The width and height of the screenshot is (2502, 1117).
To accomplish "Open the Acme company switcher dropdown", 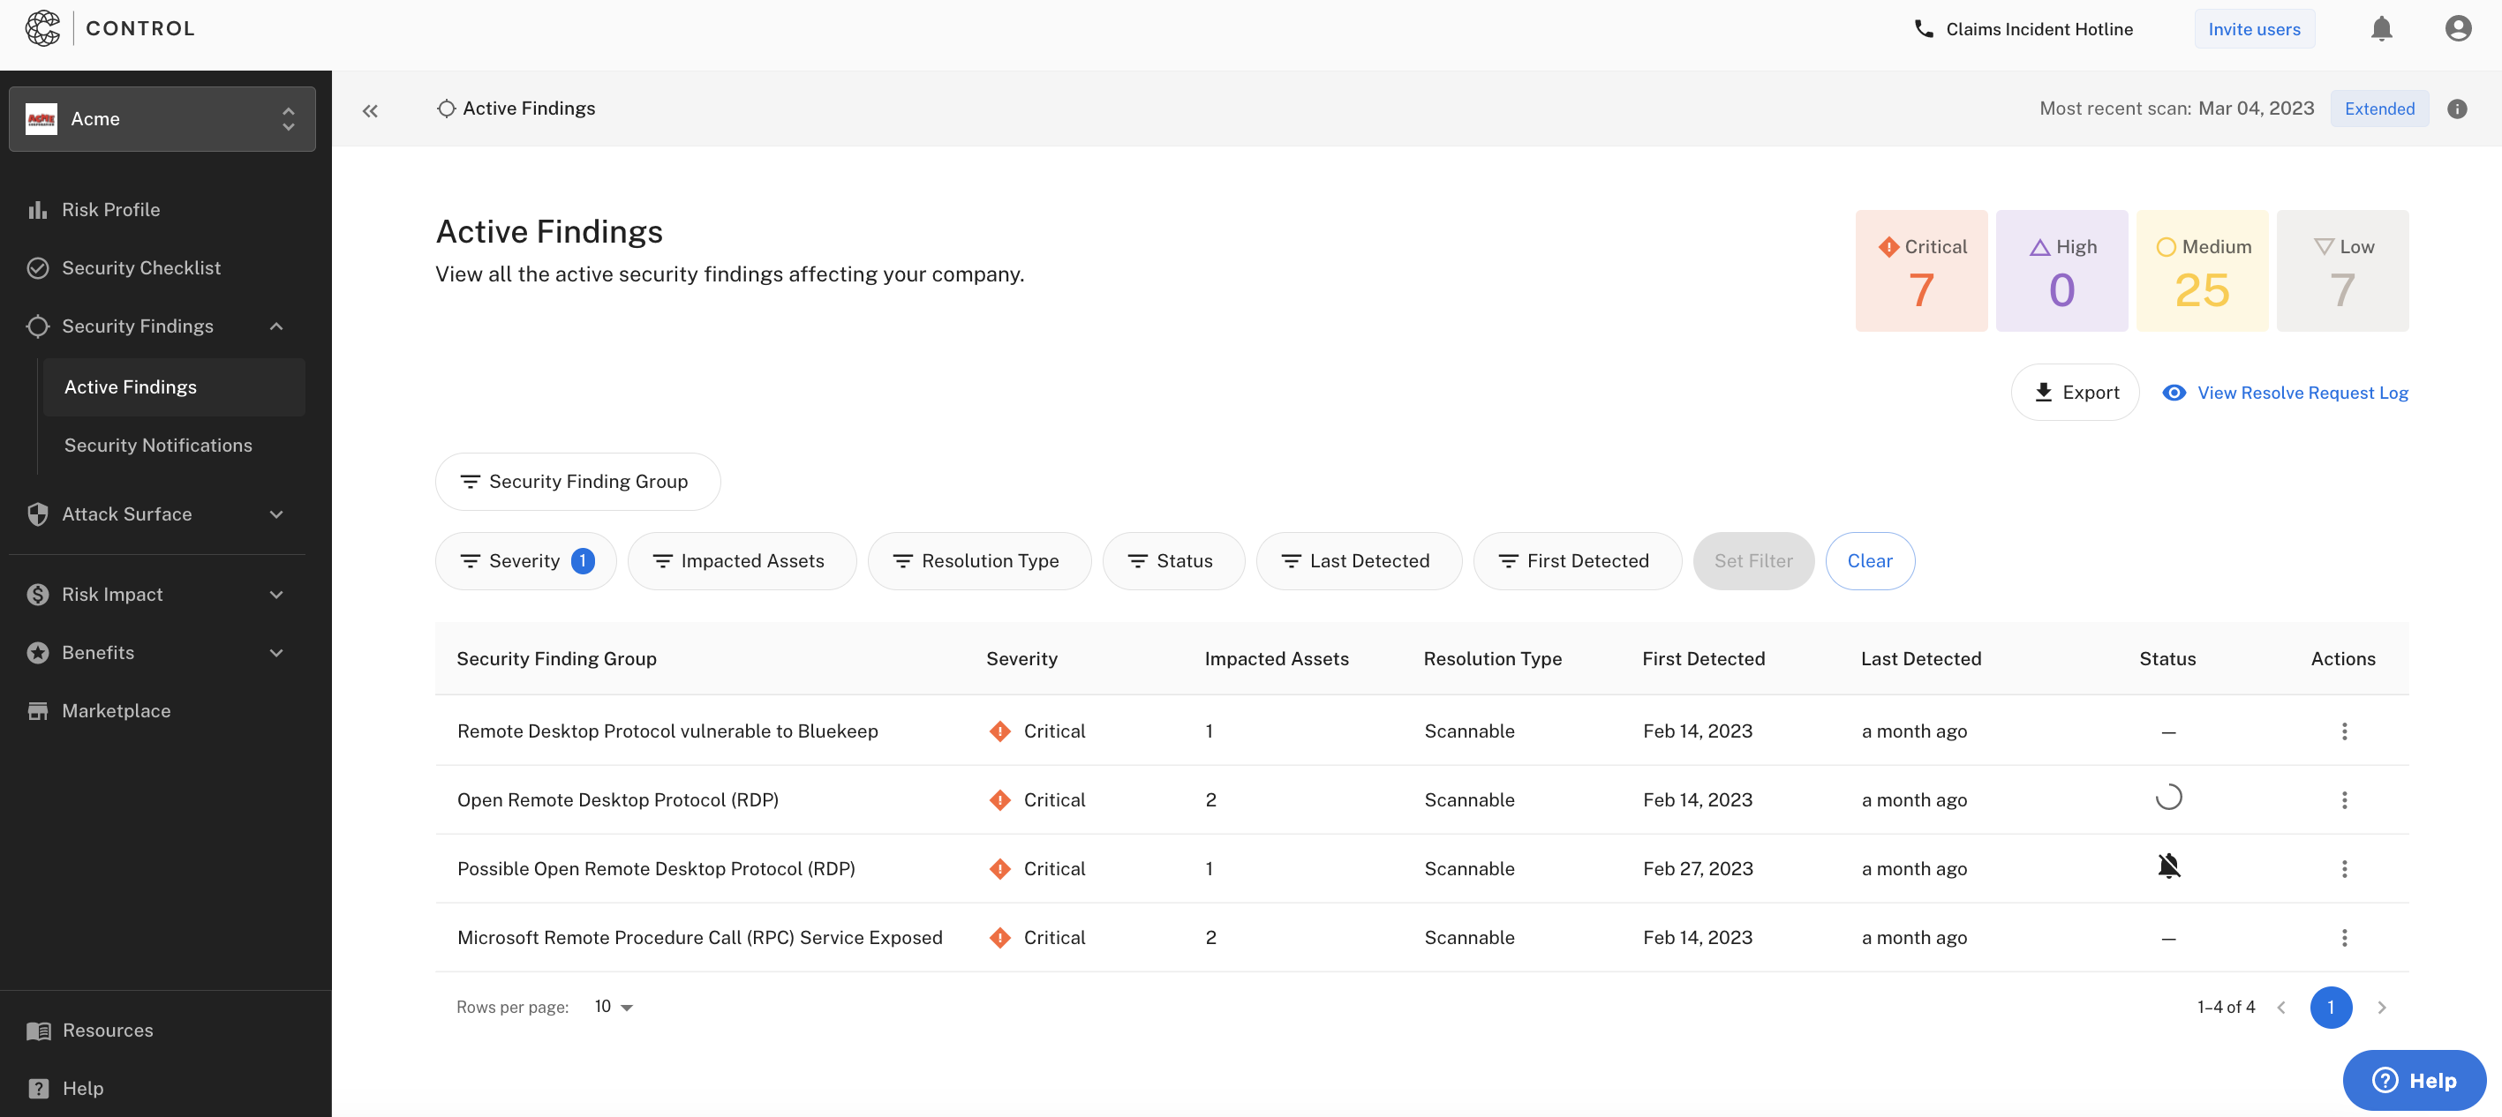I will [162, 118].
